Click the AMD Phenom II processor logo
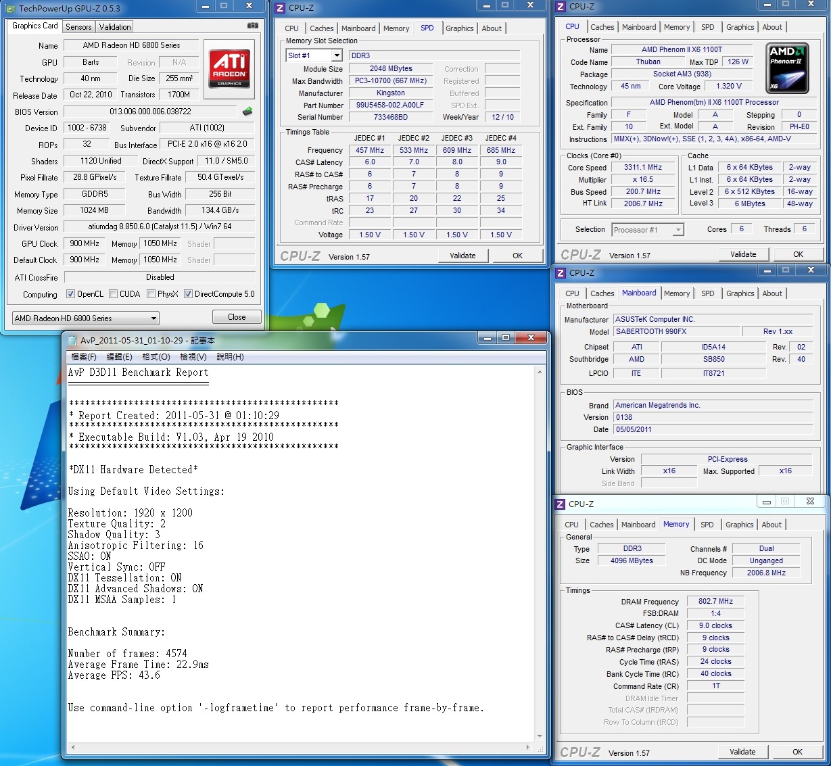The height and width of the screenshot is (766, 831). click(788, 68)
